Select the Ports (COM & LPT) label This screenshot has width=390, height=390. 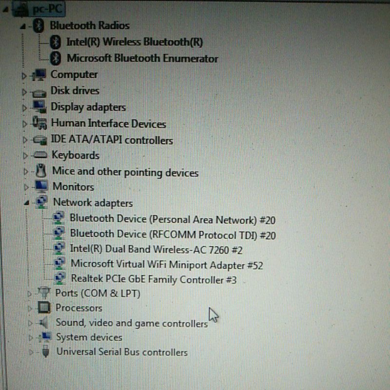tap(98, 293)
